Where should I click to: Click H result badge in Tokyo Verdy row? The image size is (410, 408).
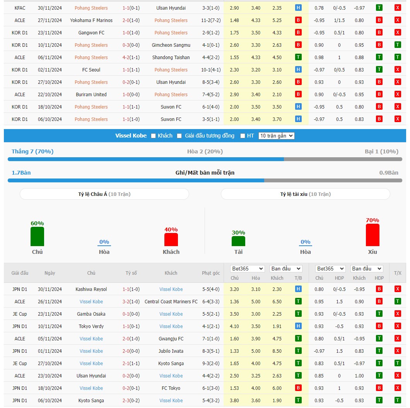pyautogui.click(x=298, y=326)
